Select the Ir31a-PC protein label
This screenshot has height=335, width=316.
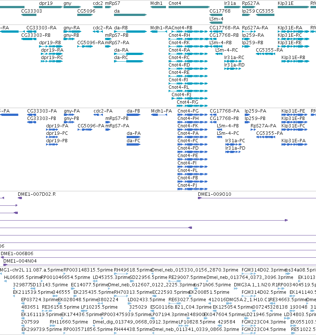pos(235,141)
